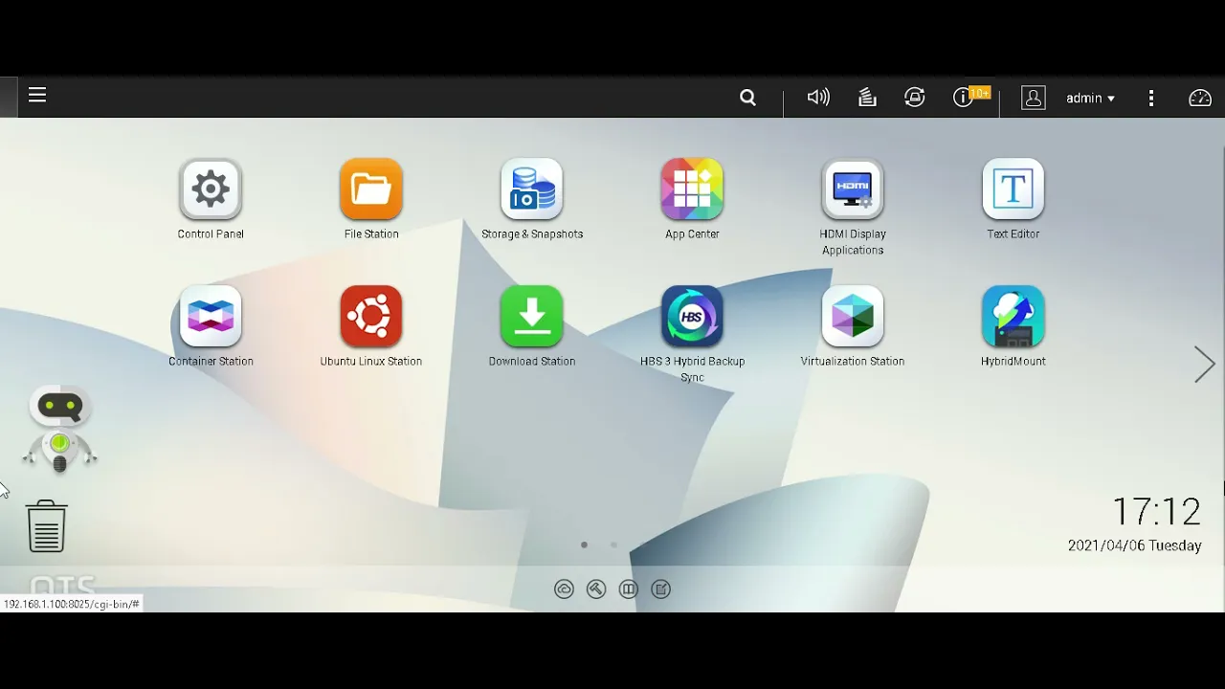Open Virtualization Station
The width and height of the screenshot is (1225, 689).
coord(853,316)
